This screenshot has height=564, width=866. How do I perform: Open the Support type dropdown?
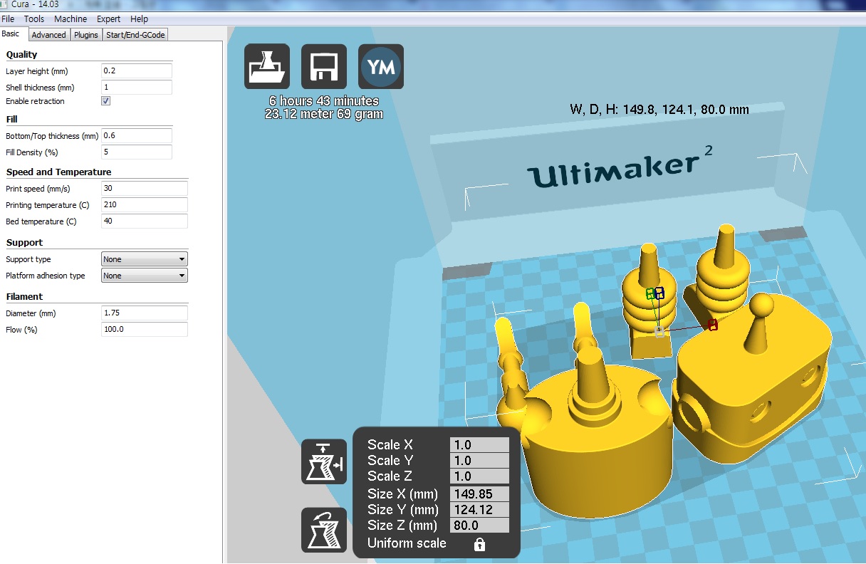click(x=145, y=259)
